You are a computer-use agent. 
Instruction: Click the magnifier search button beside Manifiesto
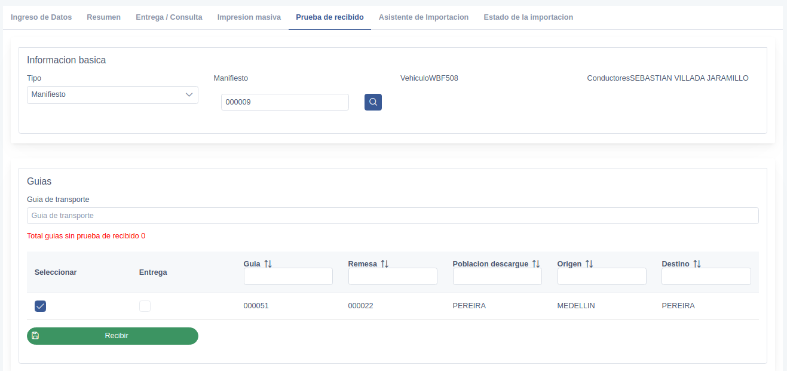pyautogui.click(x=373, y=102)
